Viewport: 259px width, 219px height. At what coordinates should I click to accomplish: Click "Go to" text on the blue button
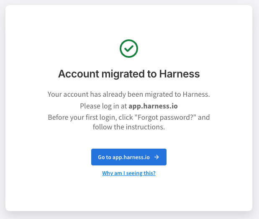105,157
